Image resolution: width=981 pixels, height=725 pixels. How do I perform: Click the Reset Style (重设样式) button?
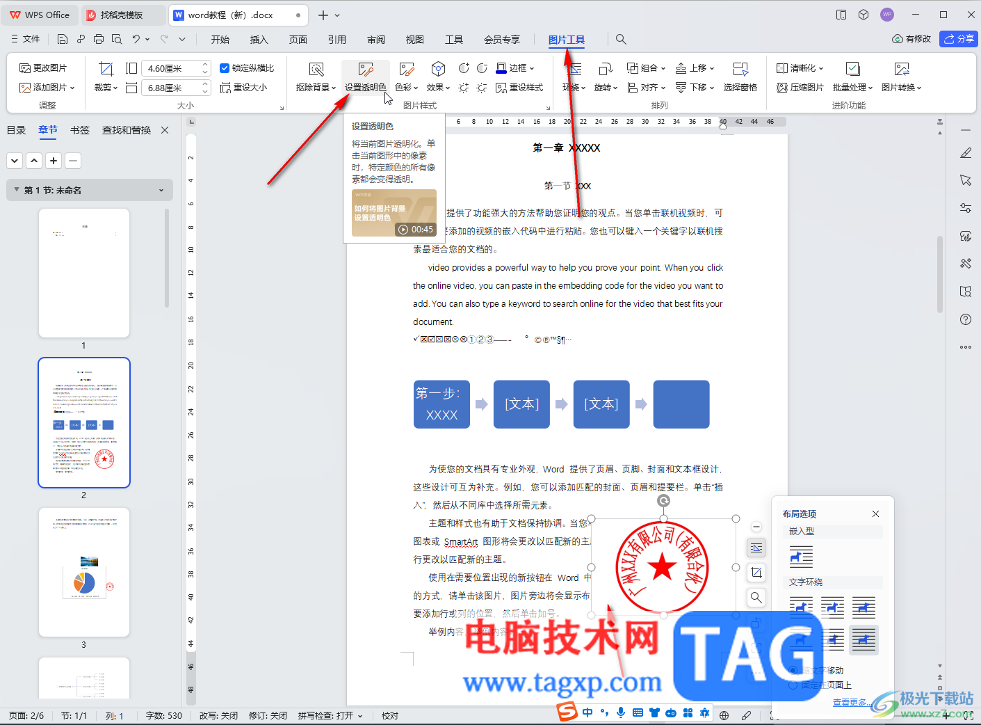519,88
